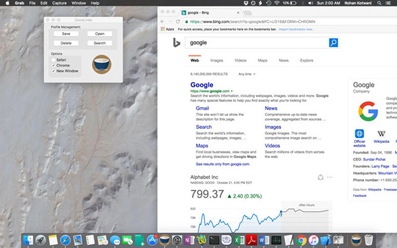397x248 pixels.
Task: Open iTunes music icon in Dock
Action: 314,240
